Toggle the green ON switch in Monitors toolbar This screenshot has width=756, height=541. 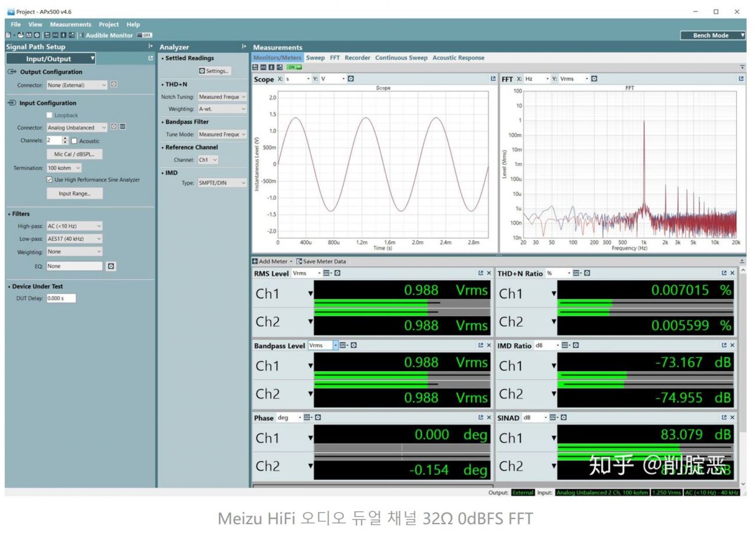pos(294,67)
